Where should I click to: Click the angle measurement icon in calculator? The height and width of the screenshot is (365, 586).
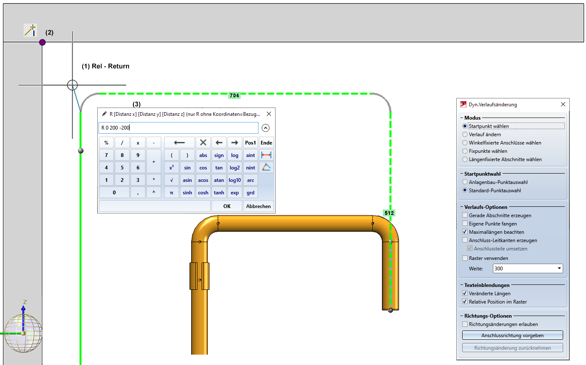(266, 167)
